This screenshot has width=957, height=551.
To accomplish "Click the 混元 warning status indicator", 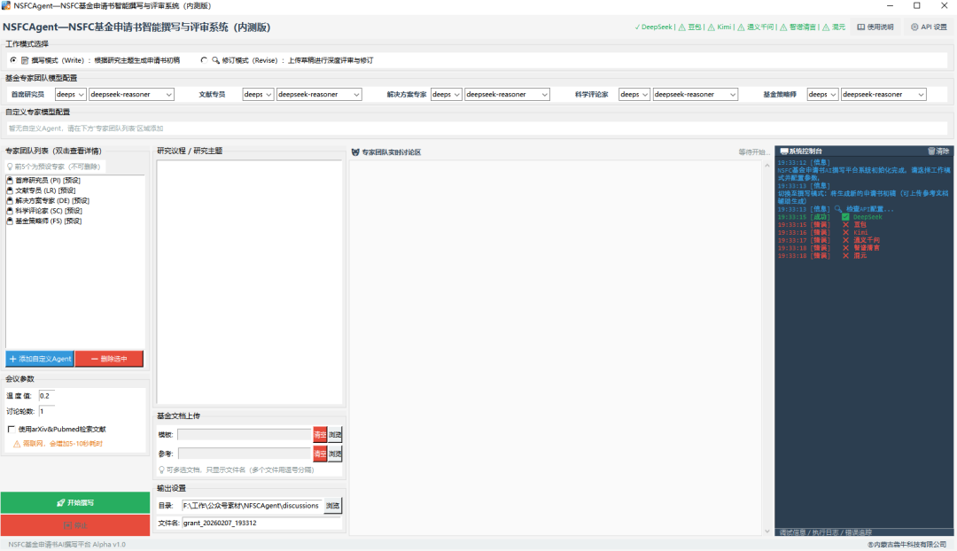I will tap(833, 27).
